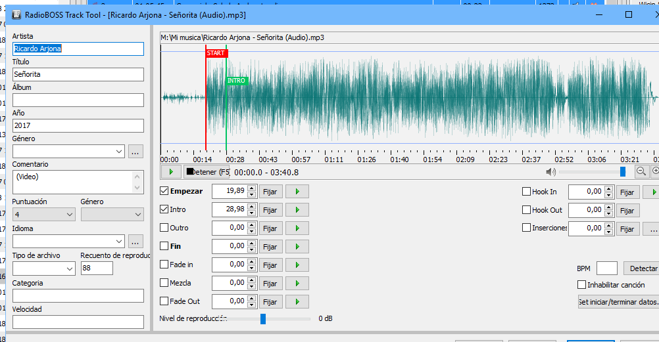Click Fijar button for Hook Out
The height and width of the screenshot is (342, 659).
[x=627, y=210]
